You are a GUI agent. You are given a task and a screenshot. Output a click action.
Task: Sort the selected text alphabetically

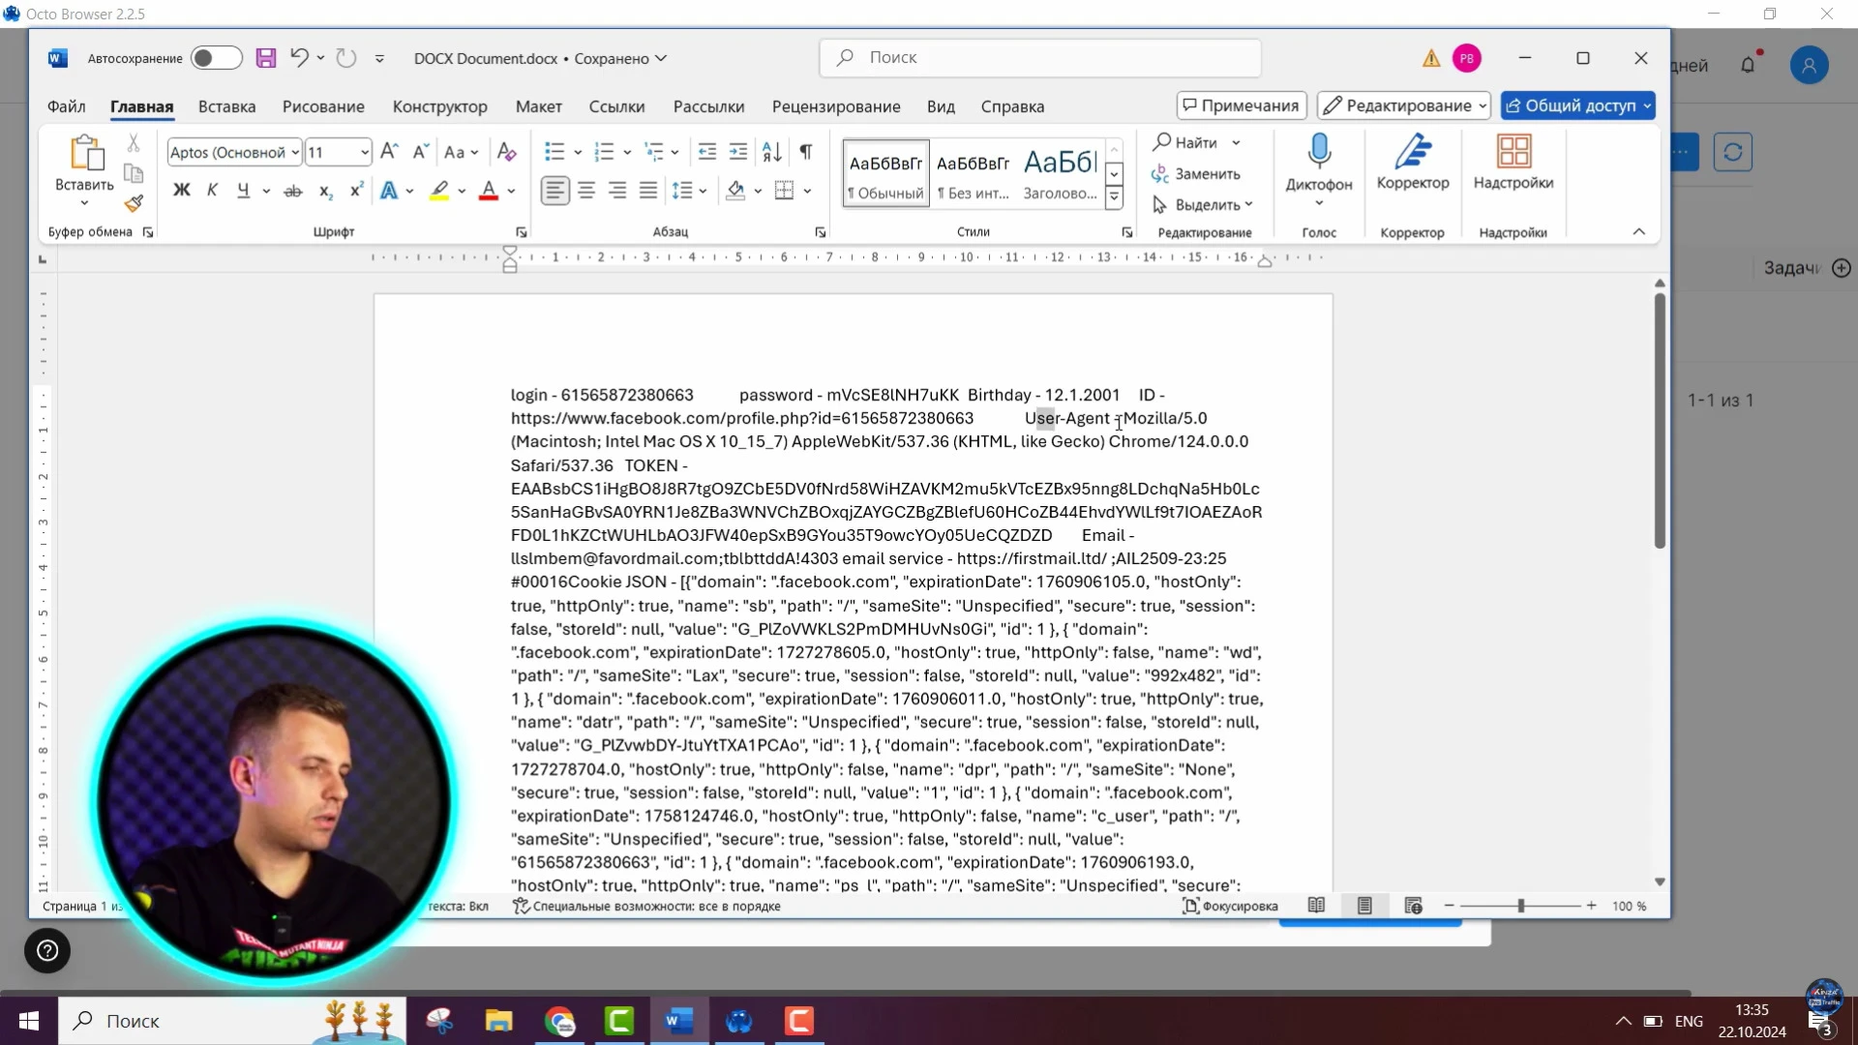[x=772, y=152]
